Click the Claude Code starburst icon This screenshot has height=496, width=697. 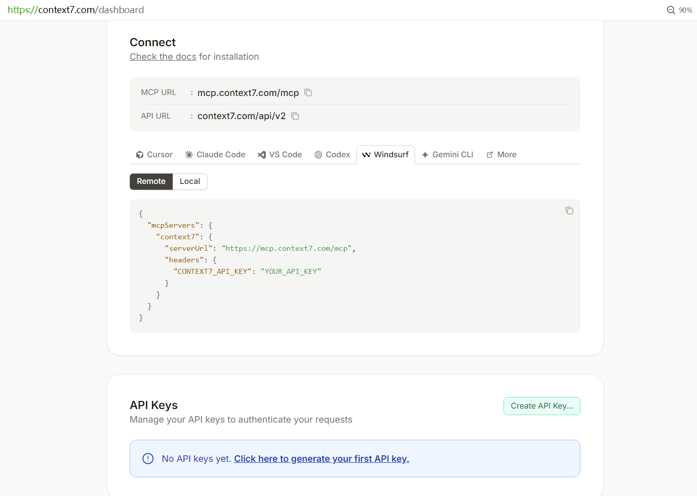[189, 155]
